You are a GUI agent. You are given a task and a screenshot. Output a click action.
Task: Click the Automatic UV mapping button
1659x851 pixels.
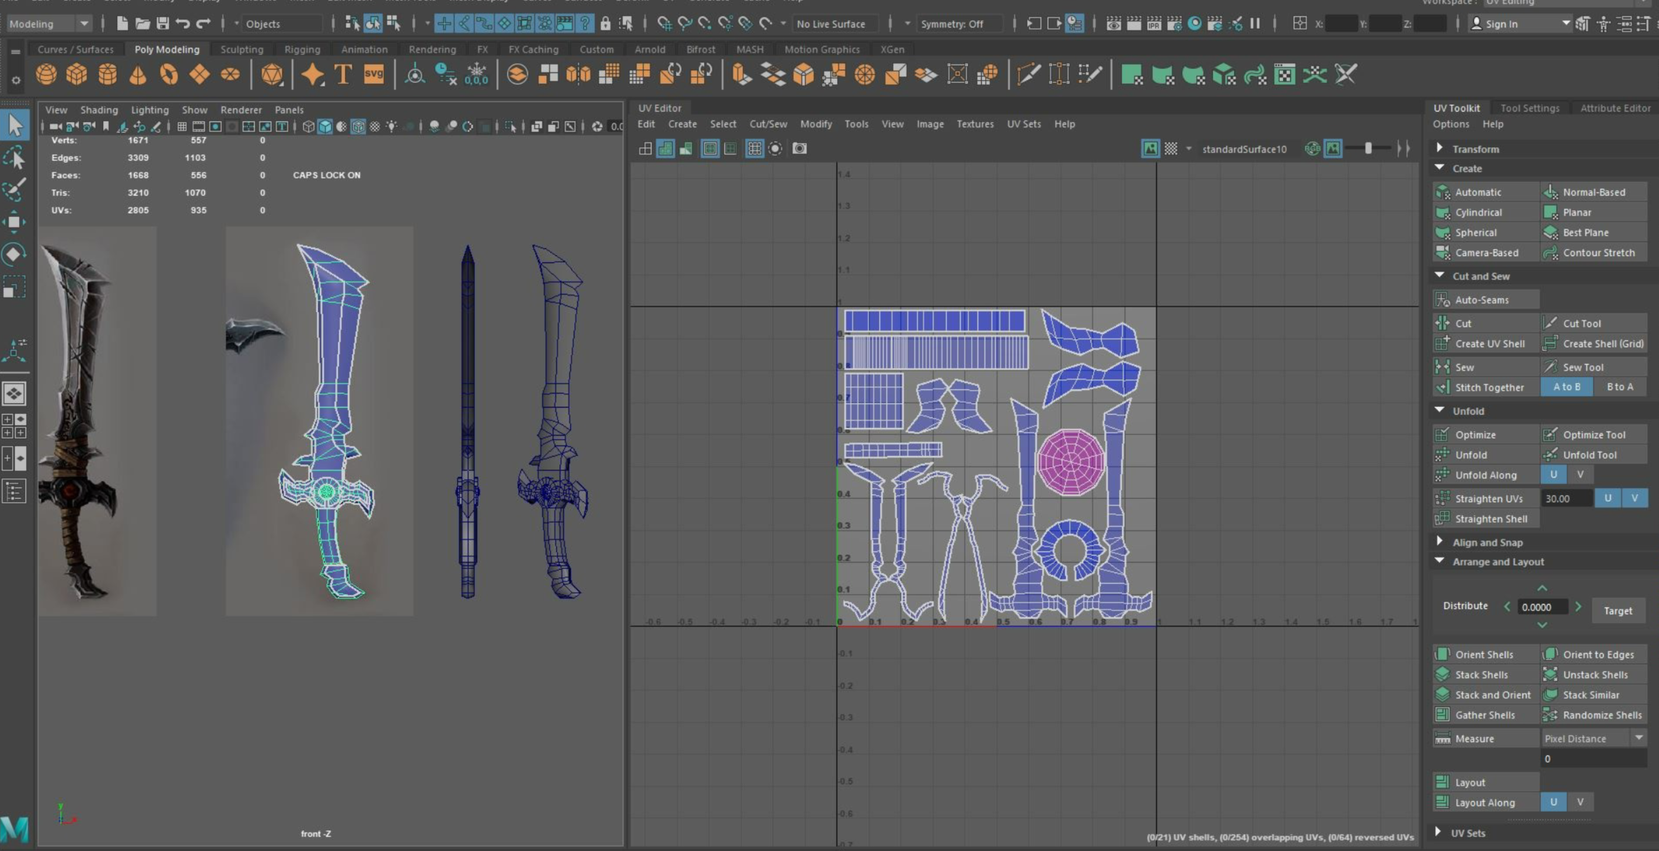[x=1478, y=192]
